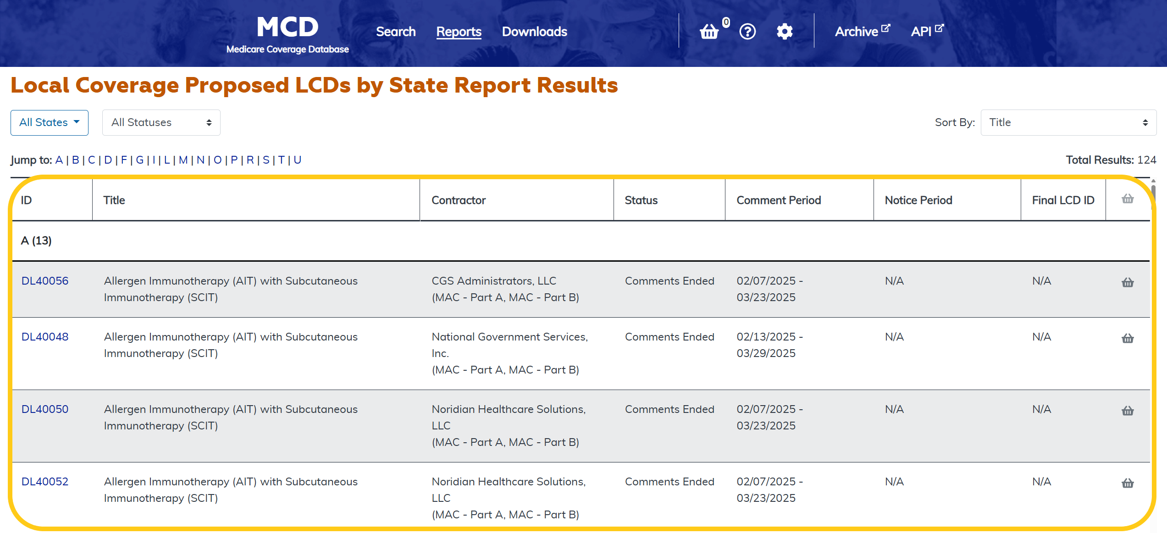Click add-all basket icon in table header

click(1128, 199)
